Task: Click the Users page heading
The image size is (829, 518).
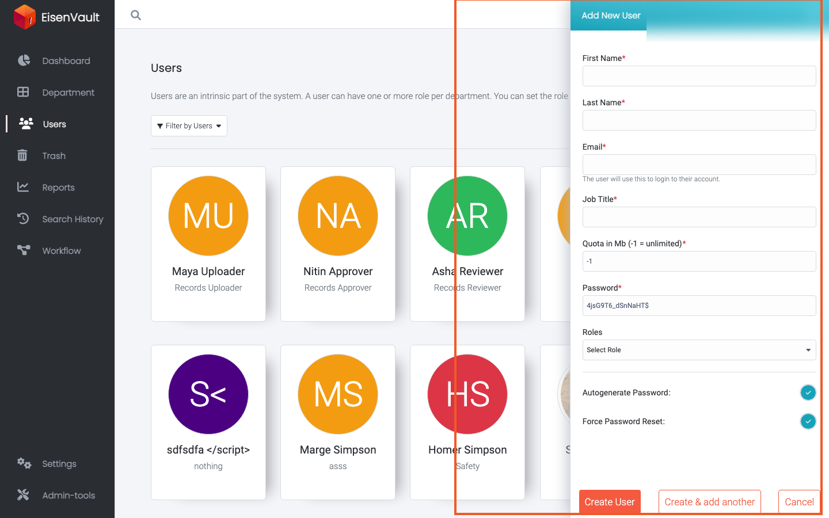Action: (x=166, y=68)
